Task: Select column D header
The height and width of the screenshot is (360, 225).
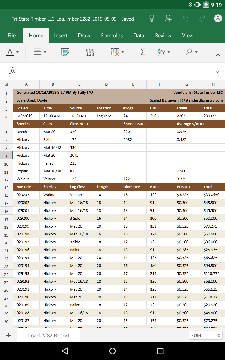Action: (106, 84)
